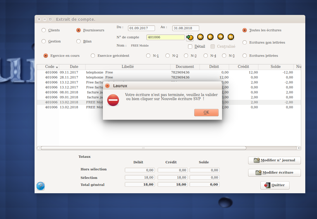
Task: Click Modifier n° journal button
Action: point(274,160)
